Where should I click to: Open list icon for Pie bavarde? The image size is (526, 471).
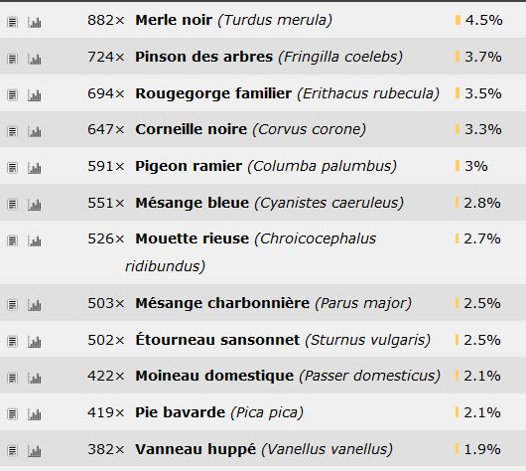click(x=13, y=414)
